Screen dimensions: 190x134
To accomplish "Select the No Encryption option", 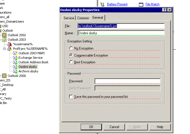I will click(71, 48).
